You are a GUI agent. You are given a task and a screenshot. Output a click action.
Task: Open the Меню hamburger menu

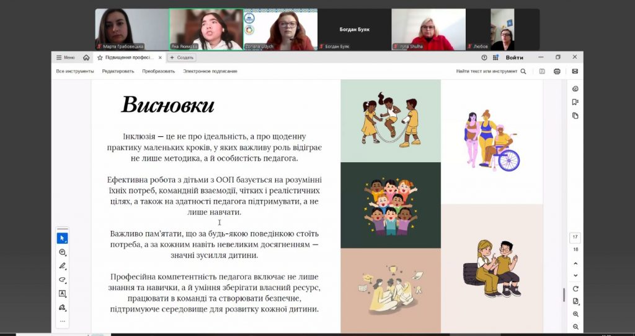(x=65, y=58)
